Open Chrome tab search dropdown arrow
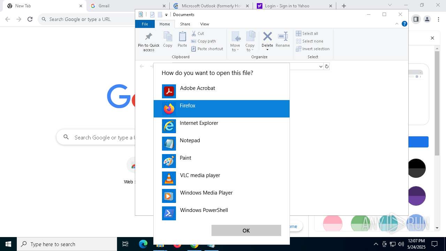The image size is (446, 251). (390, 5)
